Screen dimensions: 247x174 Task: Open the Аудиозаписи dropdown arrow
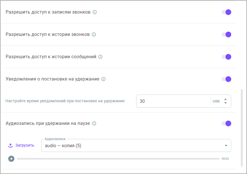[x=226, y=146]
